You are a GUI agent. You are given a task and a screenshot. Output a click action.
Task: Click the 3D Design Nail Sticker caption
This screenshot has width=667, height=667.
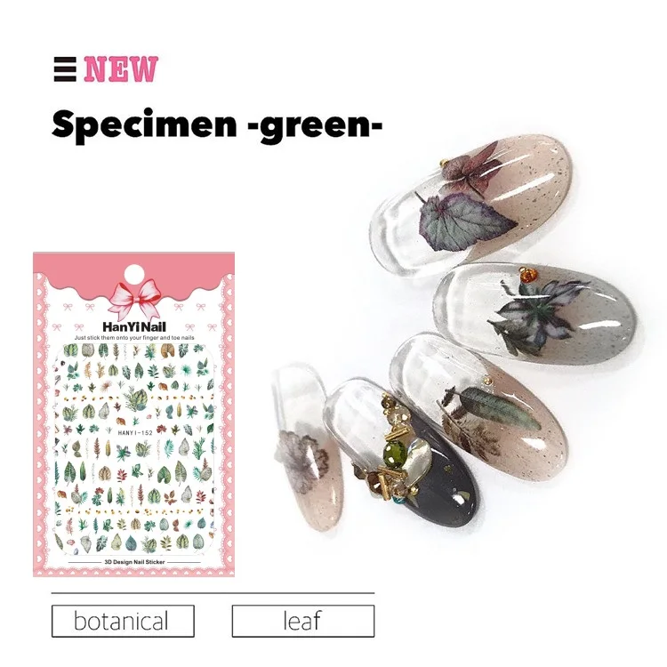tap(134, 562)
